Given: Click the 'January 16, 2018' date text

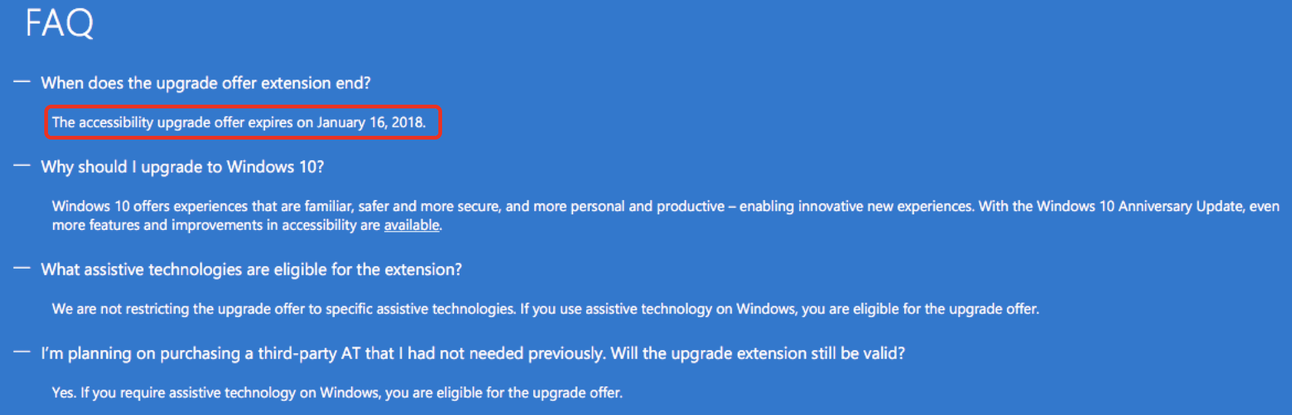Looking at the screenshot, I should pyautogui.click(x=371, y=122).
